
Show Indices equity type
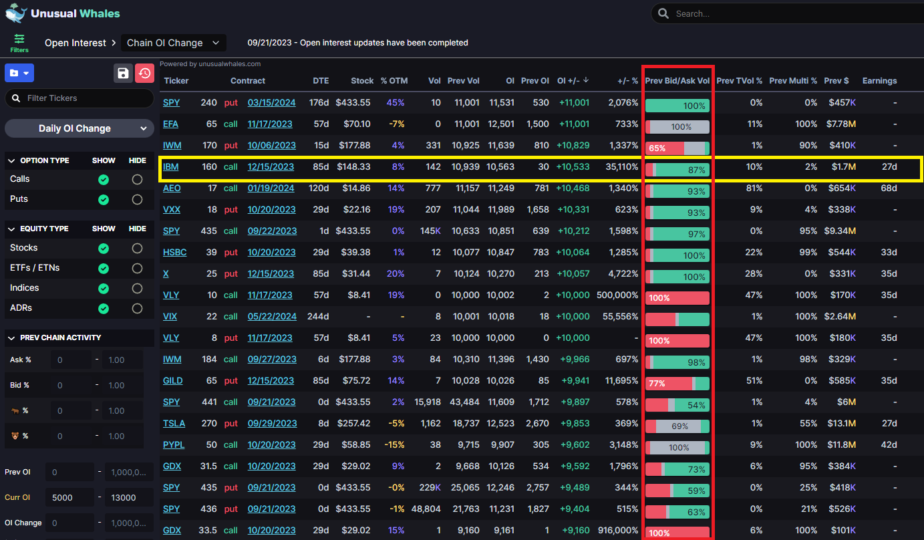(x=104, y=288)
